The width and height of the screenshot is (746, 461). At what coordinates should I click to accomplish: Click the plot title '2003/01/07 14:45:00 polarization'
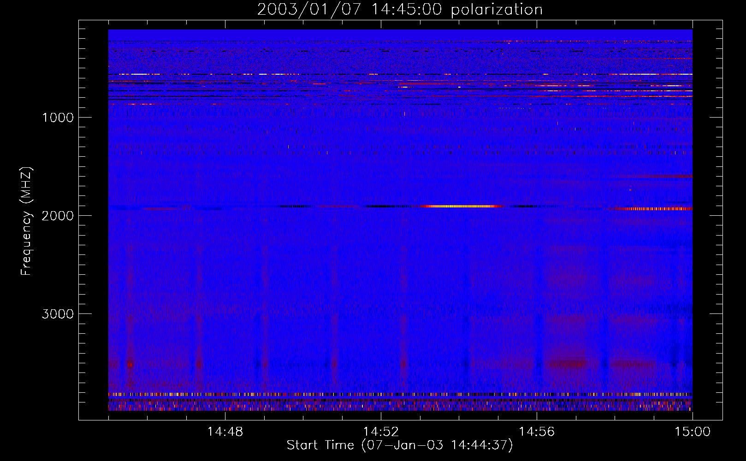tap(400, 9)
